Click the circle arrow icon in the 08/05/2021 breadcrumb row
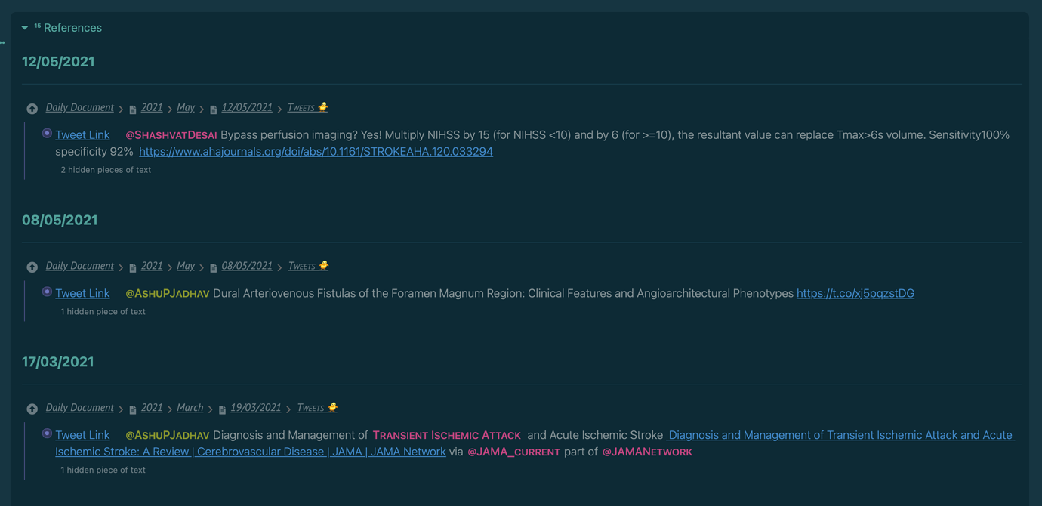The height and width of the screenshot is (506, 1042). click(32, 267)
